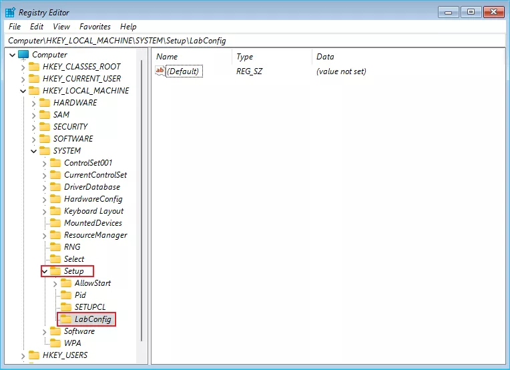Screen dimensions: 510x370
Task: Collapse the SYSTEM key arrow
Action: click(x=33, y=152)
